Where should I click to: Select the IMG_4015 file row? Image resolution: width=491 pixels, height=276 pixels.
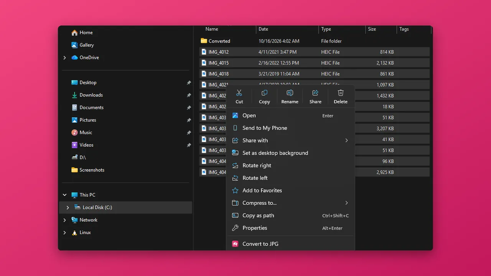pos(315,63)
